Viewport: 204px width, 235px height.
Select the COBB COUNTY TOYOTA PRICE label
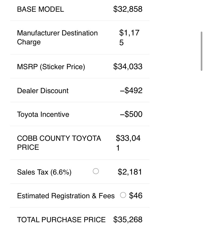59,143
